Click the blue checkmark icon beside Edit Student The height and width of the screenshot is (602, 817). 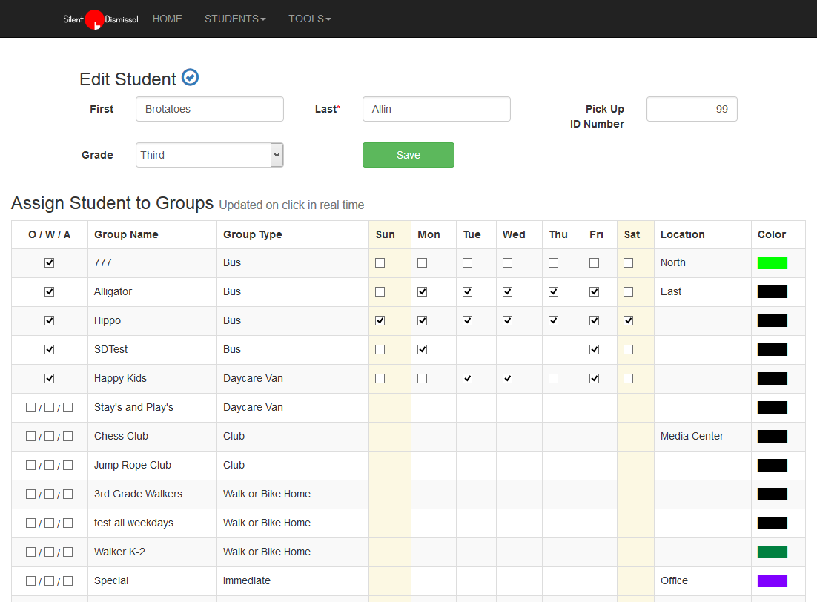tap(190, 77)
